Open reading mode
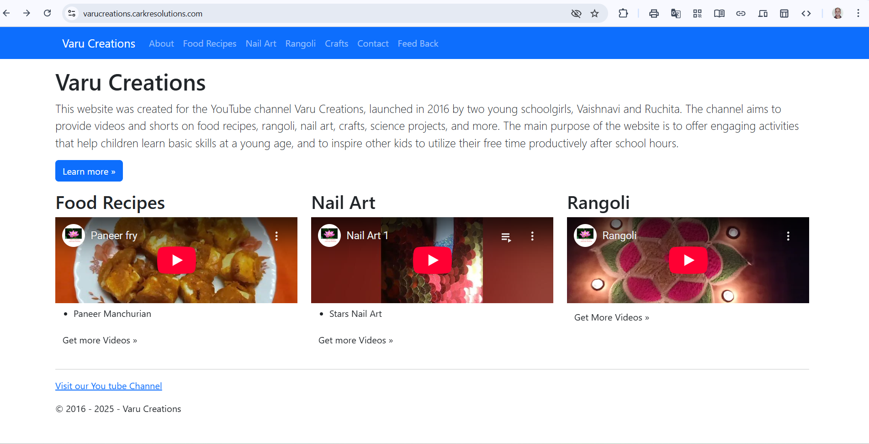Image resolution: width=869 pixels, height=444 pixels. click(719, 13)
